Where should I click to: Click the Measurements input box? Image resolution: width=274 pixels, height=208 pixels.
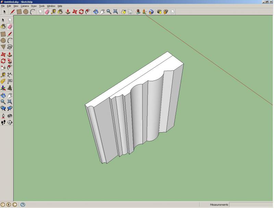click(251, 205)
